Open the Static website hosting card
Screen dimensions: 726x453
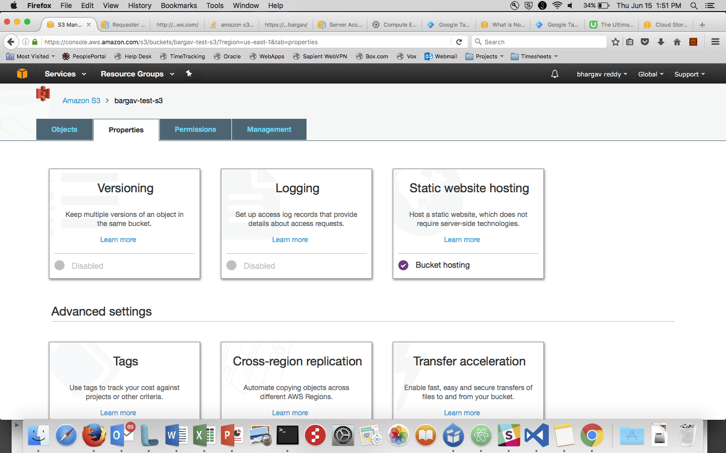(468, 223)
